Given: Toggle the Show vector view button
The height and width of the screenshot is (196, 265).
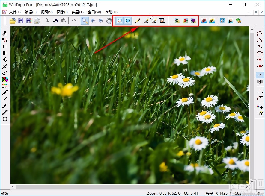Looking at the screenshot, I should [128, 21].
